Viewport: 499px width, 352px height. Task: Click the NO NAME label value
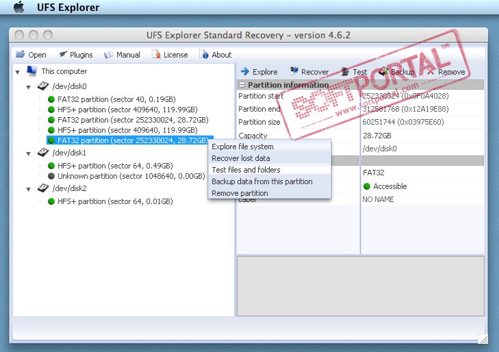tap(378, 199)
